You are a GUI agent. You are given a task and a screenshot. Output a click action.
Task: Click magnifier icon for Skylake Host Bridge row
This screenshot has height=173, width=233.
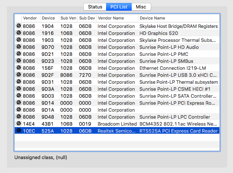point(18,26)
